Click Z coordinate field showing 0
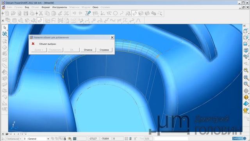Viewport: 250px width, 141px height. 118,139
